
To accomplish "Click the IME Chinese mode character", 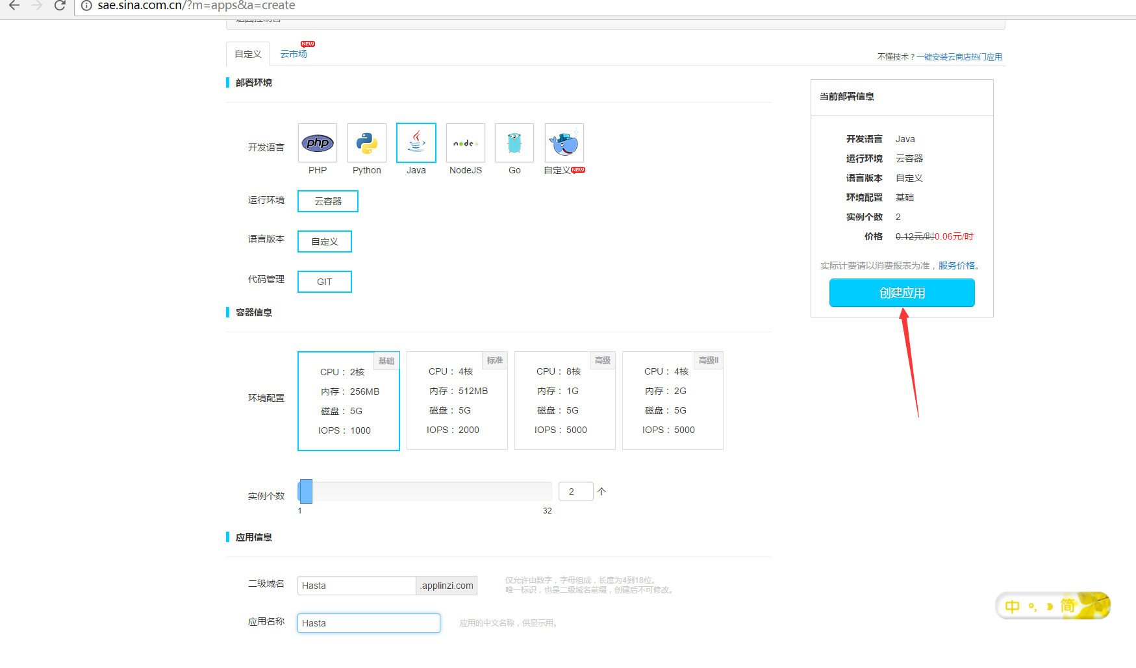I will click(x=1012, y=606).
